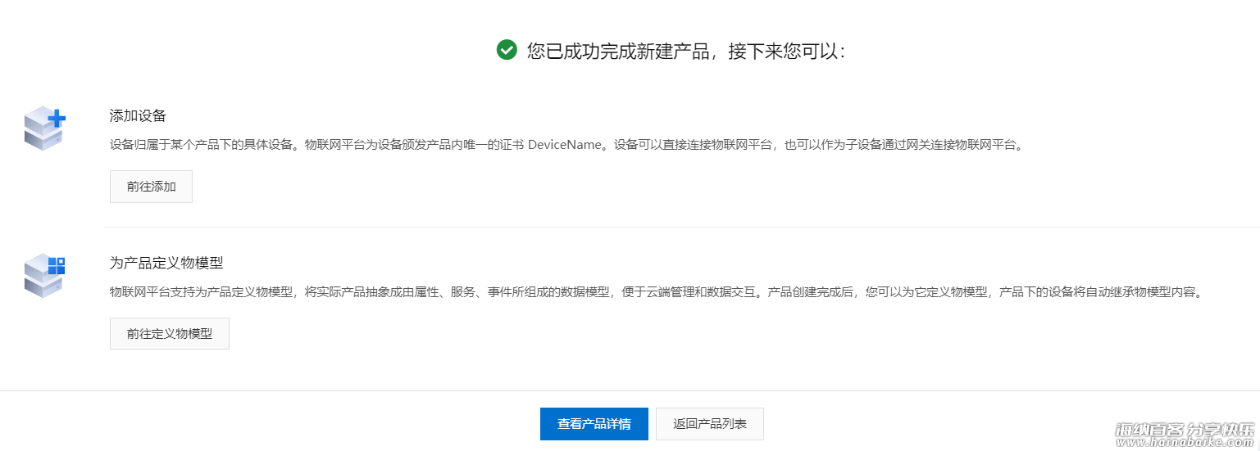Open 前往定义物模型 button
This screenshot has width=1260, height=451.
170,334
